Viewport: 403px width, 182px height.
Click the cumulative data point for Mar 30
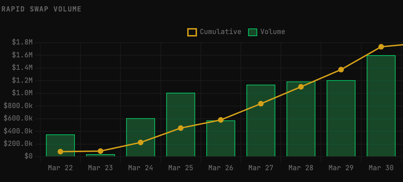(x=381, y=47)
